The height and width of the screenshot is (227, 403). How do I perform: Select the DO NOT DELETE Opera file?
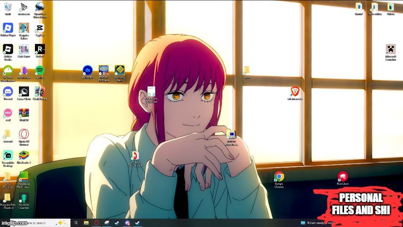coord(135,159)
